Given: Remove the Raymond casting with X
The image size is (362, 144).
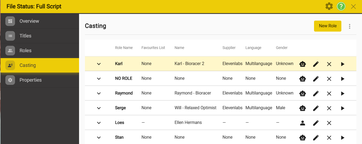Looking at the screenshot, I should pyautogui.click(x=329, y=93).
